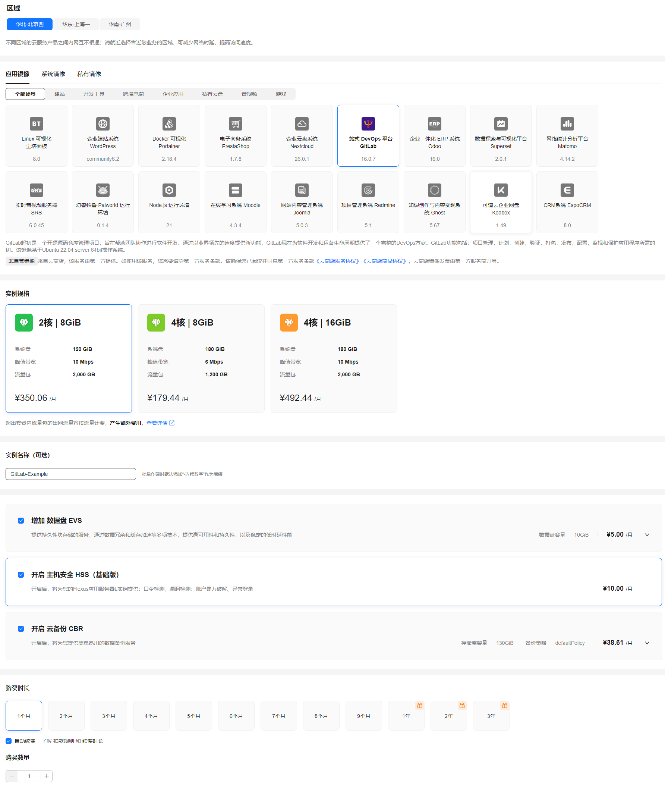Open the 查看详情 traffic billing link
The image size is (665, 791).
(x=157, y=423)
